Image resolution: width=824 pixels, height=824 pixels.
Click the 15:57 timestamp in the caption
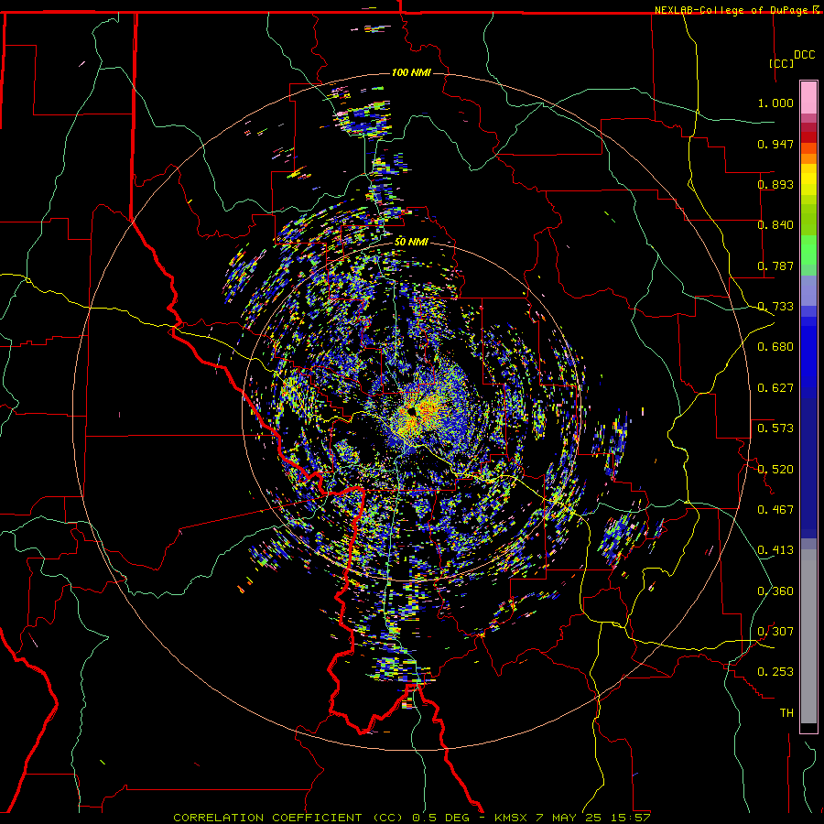pos(631,818)
